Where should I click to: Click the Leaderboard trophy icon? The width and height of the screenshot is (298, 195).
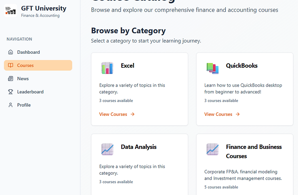coord(11,92)
